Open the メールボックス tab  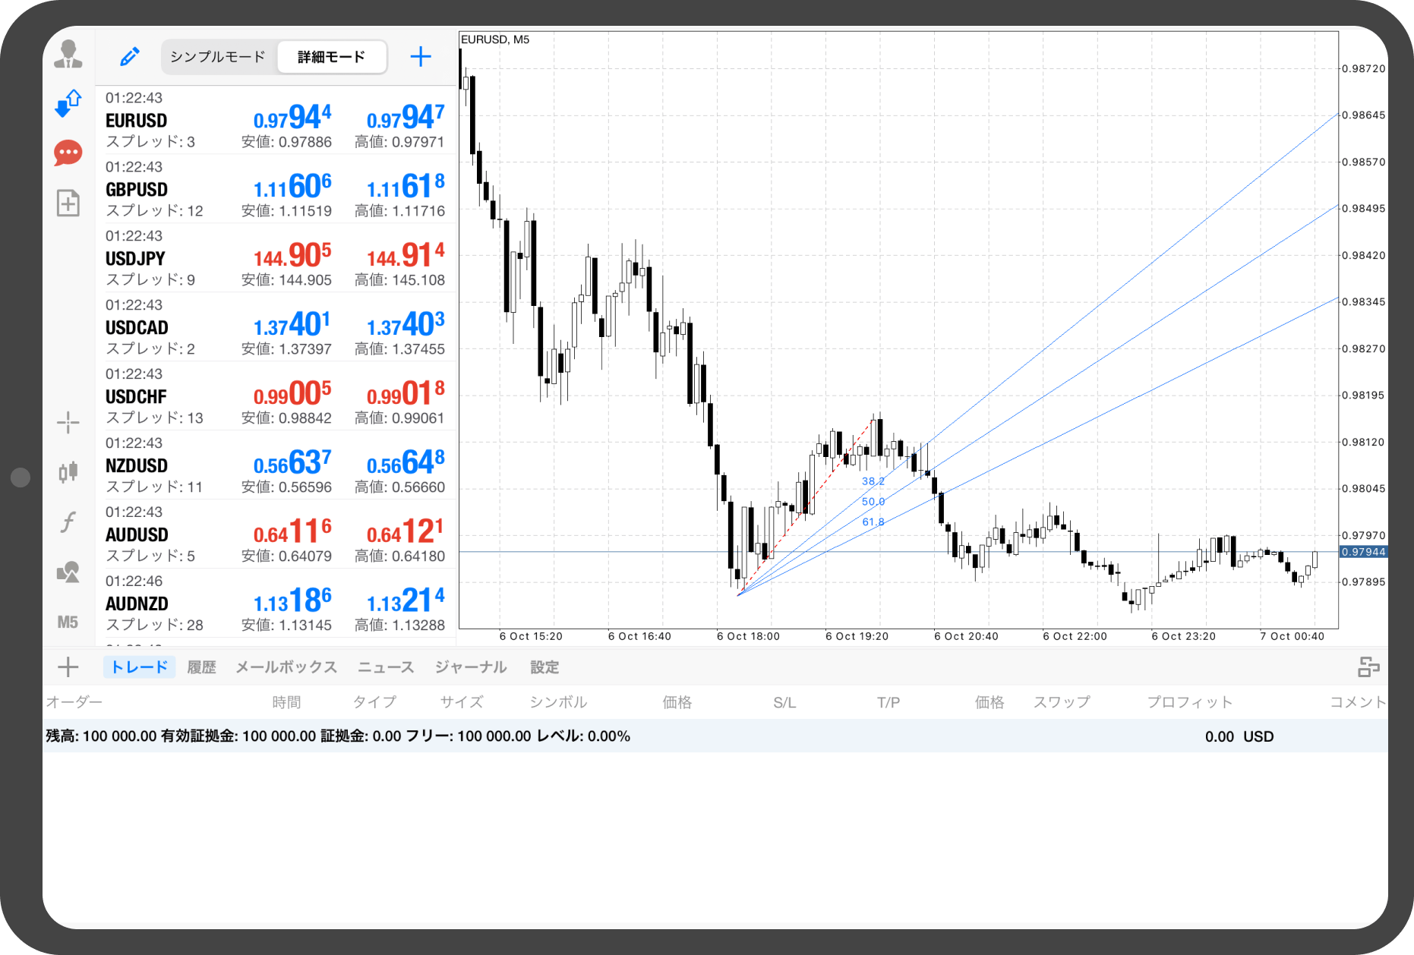click(x=286, y=667)
